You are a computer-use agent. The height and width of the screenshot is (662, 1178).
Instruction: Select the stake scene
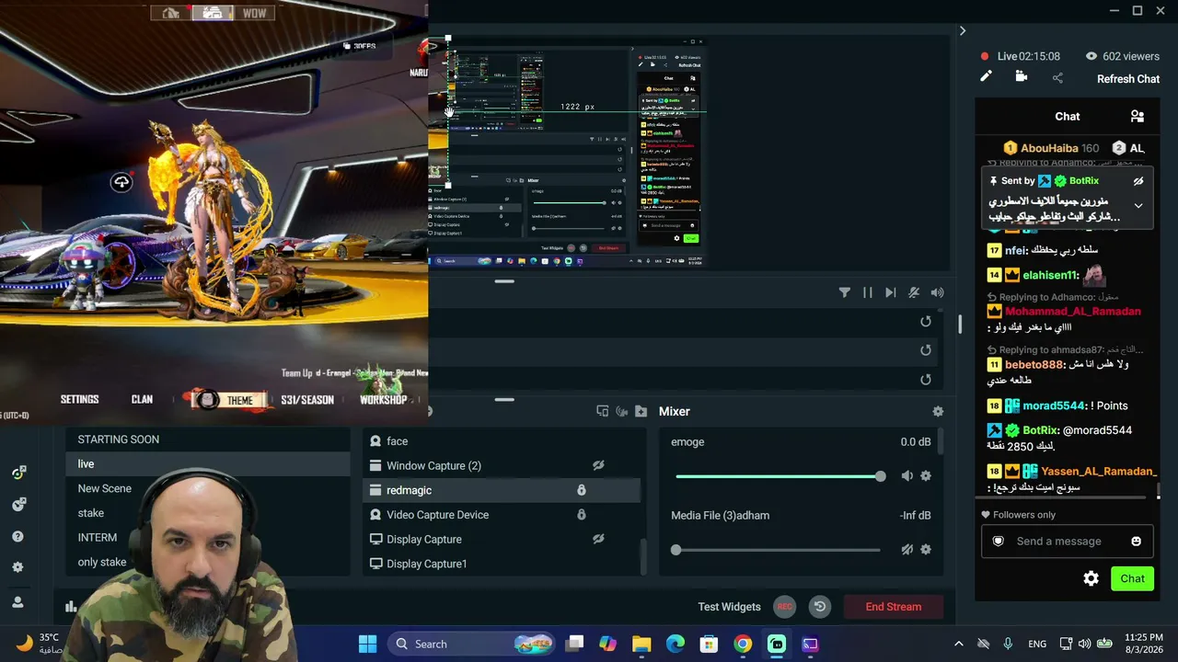(91, 513)
